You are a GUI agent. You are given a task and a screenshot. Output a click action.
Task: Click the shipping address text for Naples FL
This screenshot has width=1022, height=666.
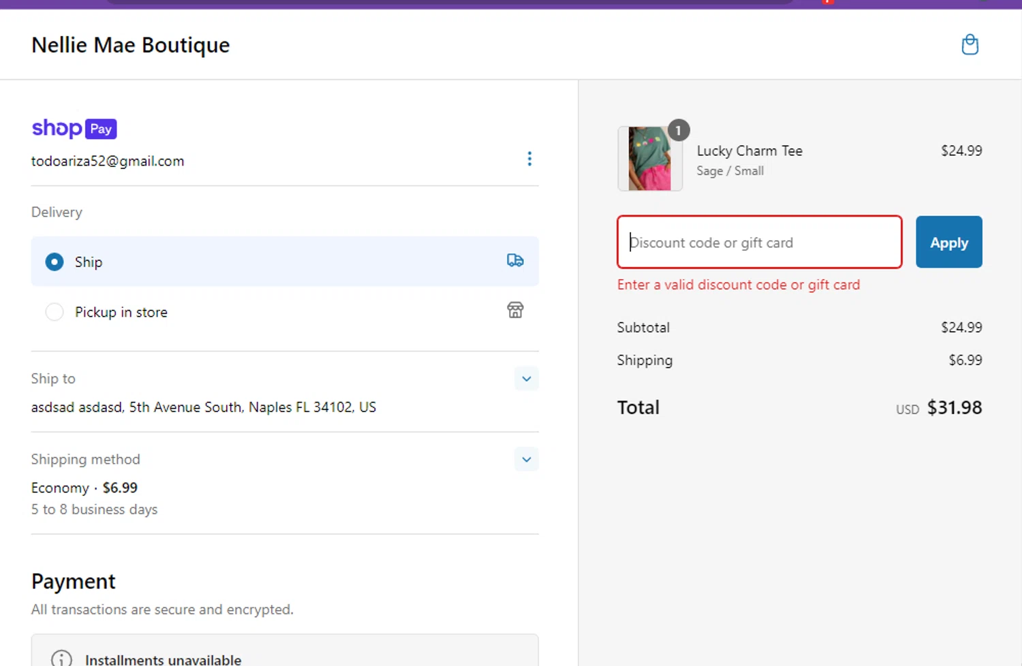(204, 407)
